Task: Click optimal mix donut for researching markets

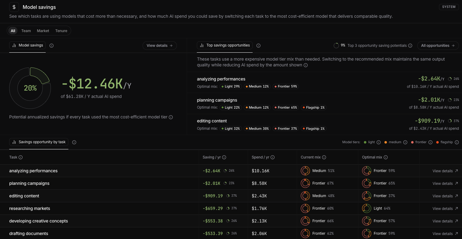Action: pos(367,208)
